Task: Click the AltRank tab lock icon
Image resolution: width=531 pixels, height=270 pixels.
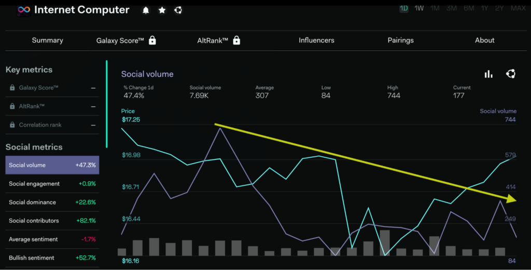Action: pyautogui.click(x=236, y=40)
